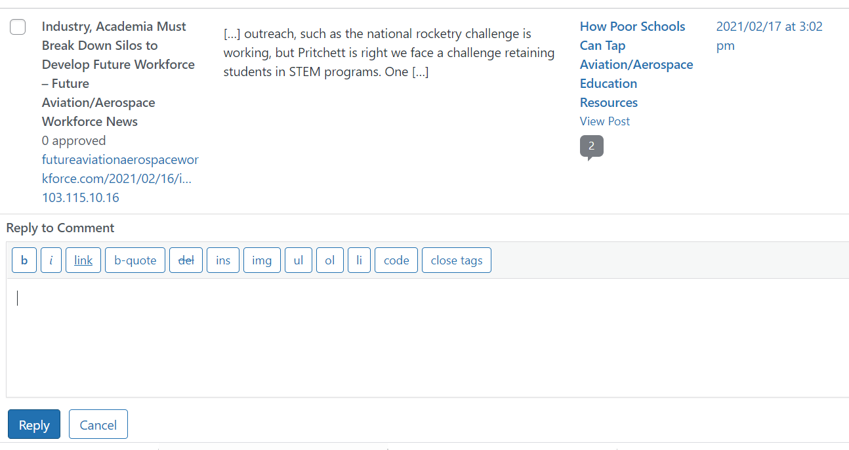Open the commenter IP address 103.115.10.16

(81, 197)
